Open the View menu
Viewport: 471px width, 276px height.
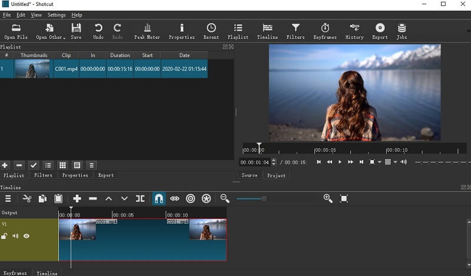coord(37,15)
